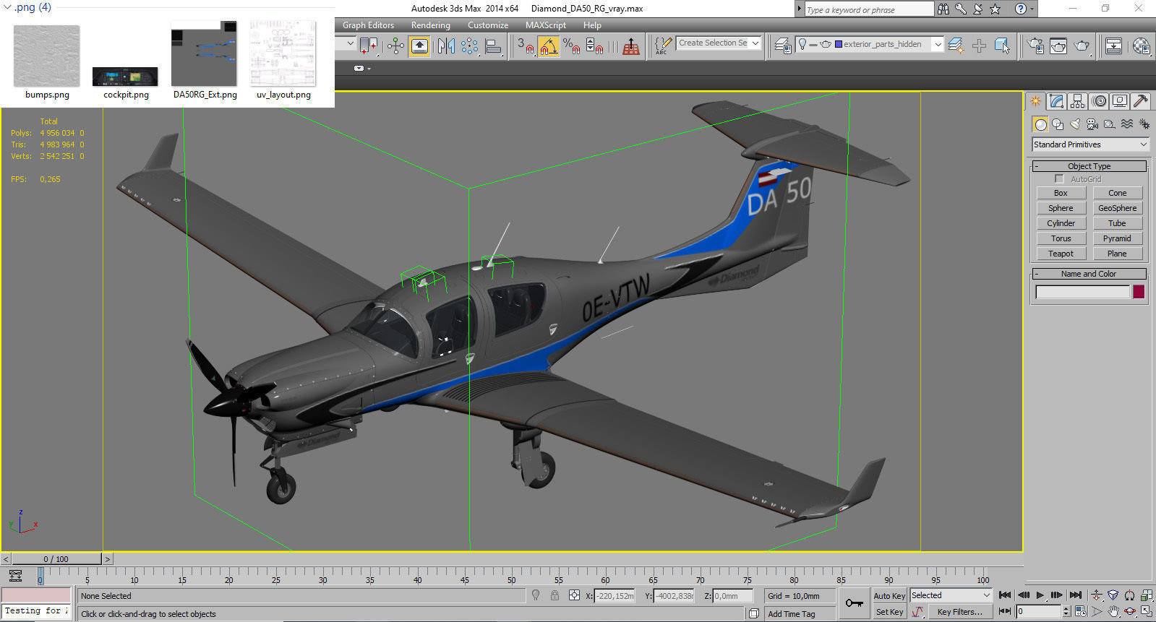Viewport: 1156px width, 622px height.
Task: Click the object name input field
Action: coord(1082,292)
